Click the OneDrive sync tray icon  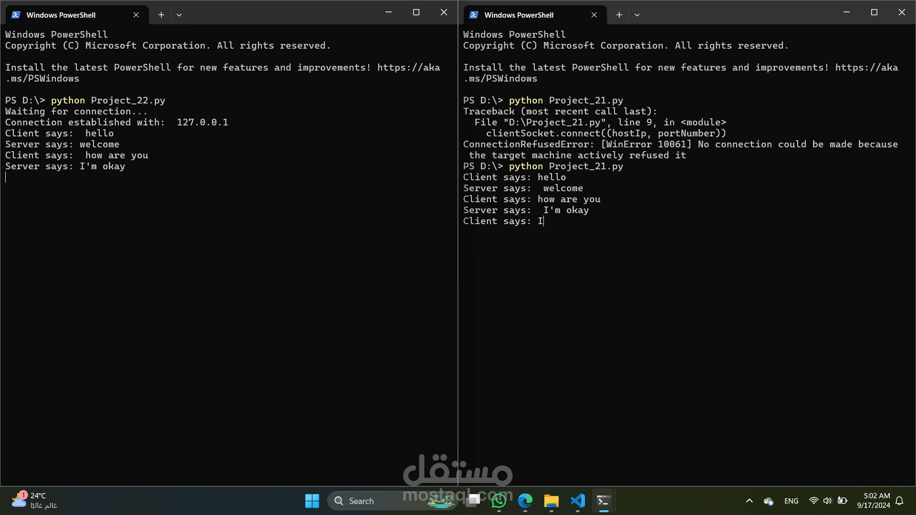(x=769, y=501)
